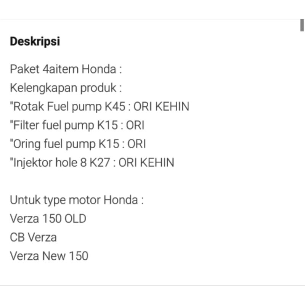Click the 'K27' part code
The image size is (305, 305).
pos(103,163)
